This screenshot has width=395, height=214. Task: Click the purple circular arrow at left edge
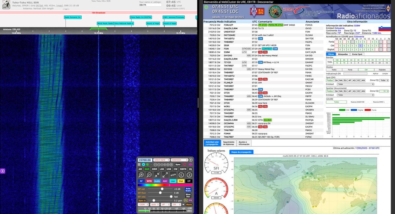pos(2,171)
